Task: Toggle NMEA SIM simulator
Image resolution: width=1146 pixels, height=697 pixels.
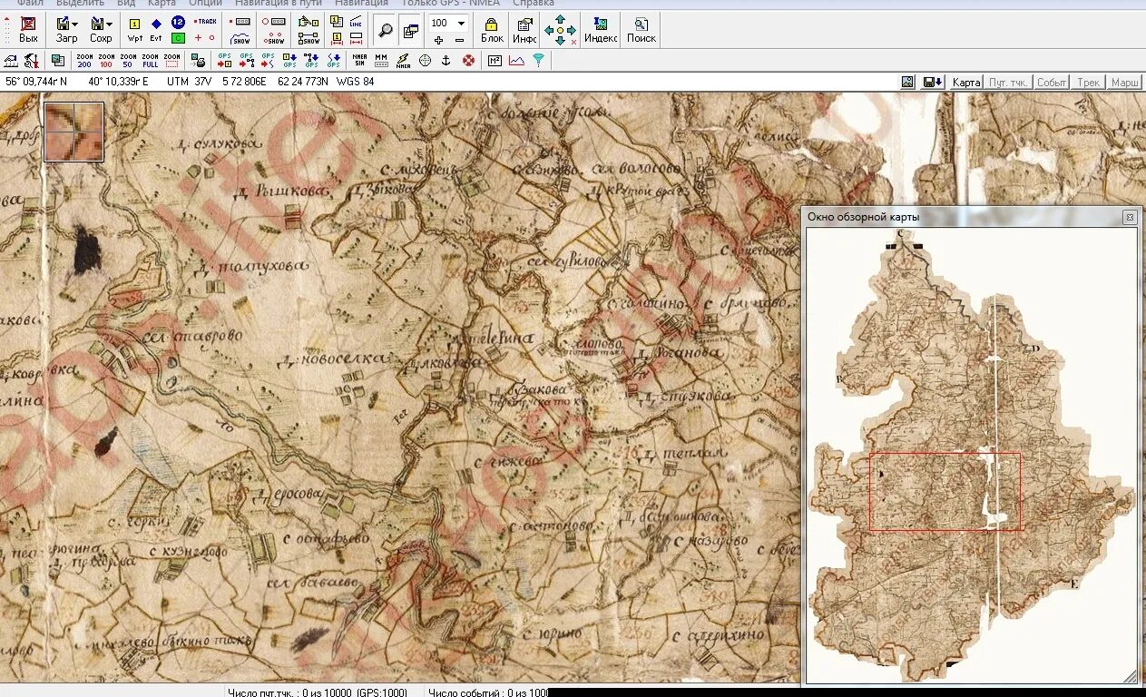Action: point(359,61)
